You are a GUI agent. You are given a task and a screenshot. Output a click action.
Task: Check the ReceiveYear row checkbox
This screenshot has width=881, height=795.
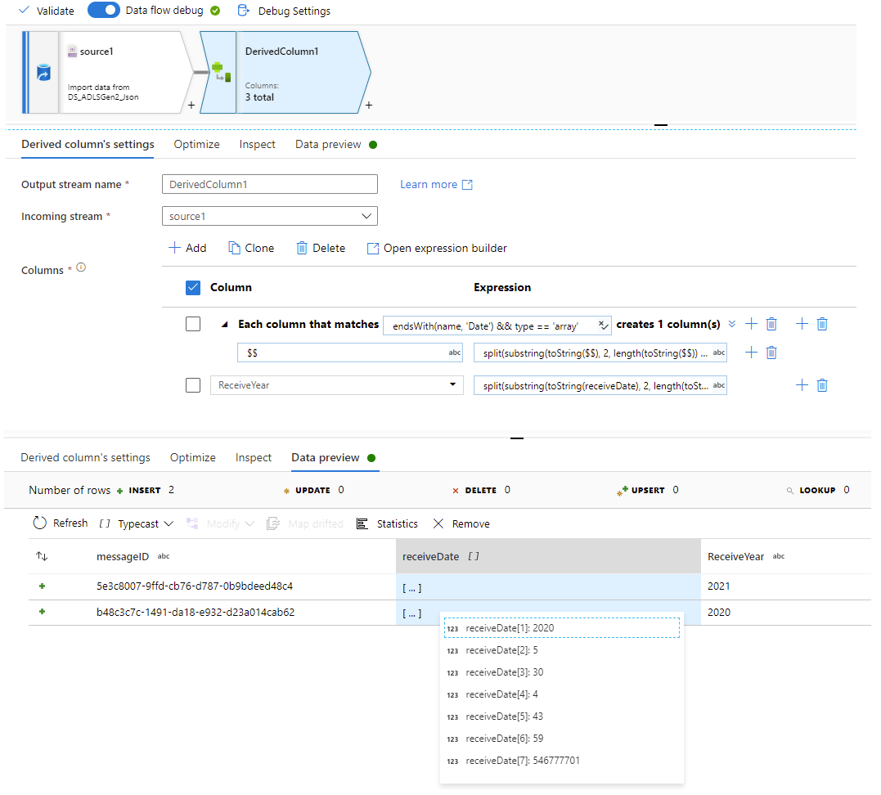pos(193,384)
